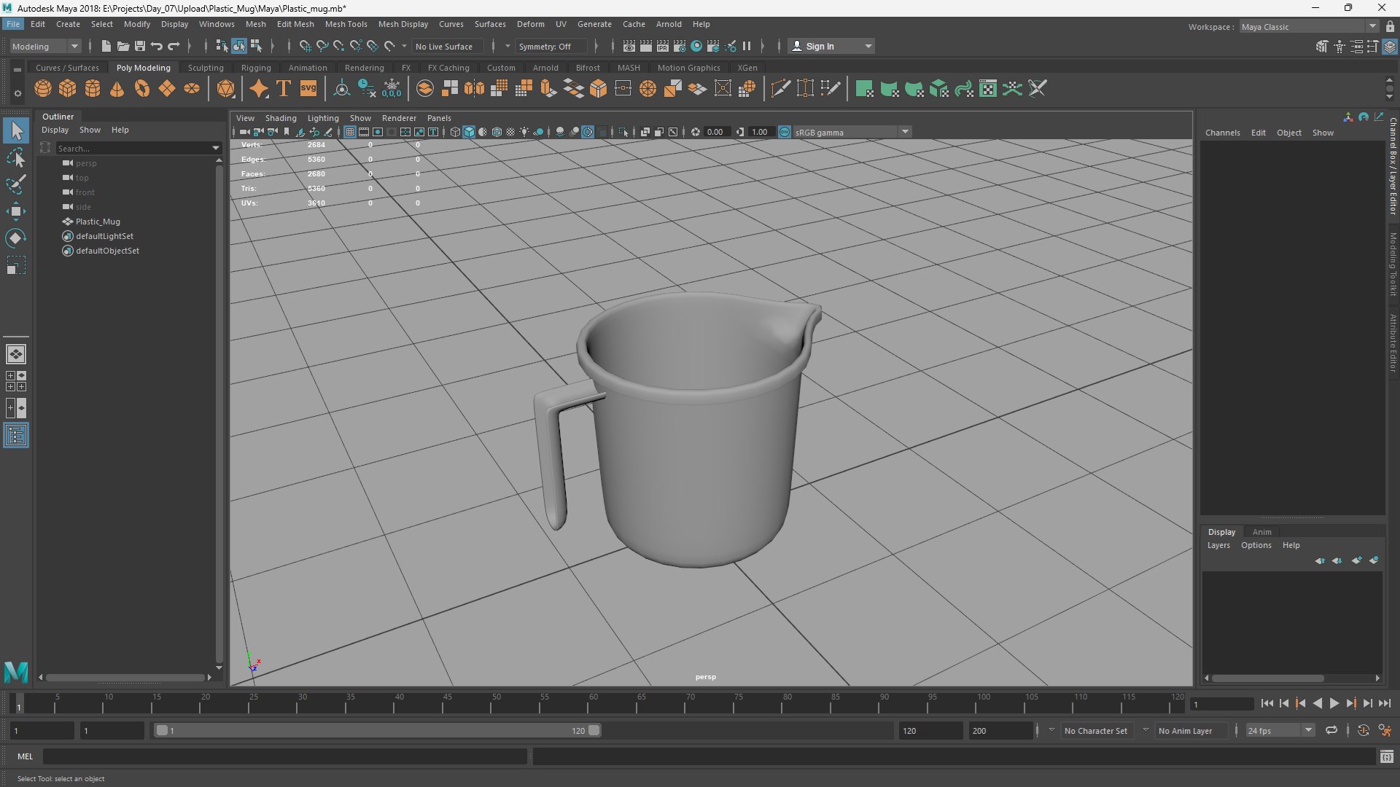This screenshot has width=1400, height=787.
Task: Activate the Lasso select tool
Action: click(16, 157)
